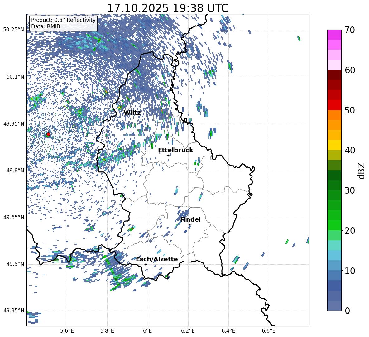Screen dimensions: 369x337
Task: Pick the dark red swatch below 60 dBZ
Action: (x=334, y=75)
